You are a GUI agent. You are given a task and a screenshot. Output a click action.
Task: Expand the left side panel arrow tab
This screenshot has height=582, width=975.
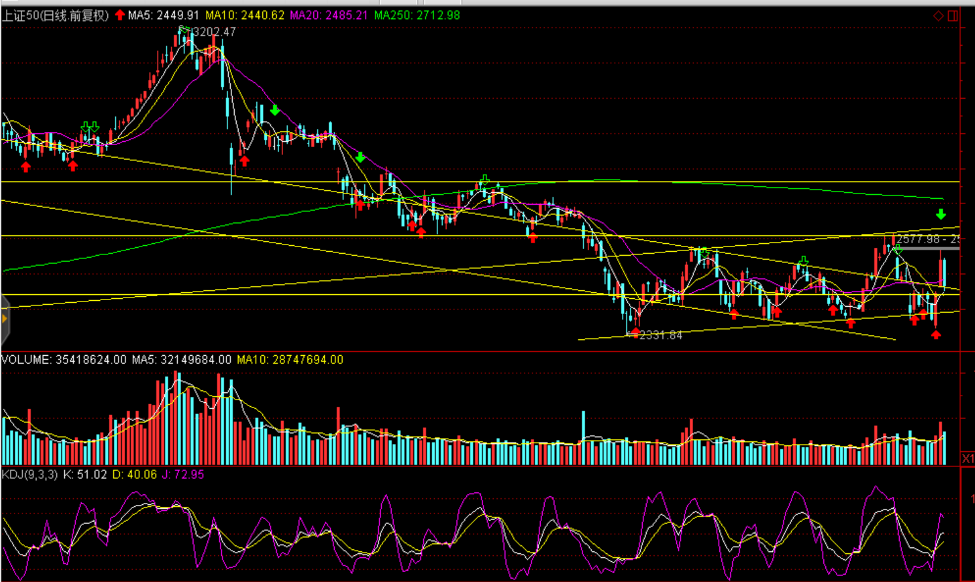click(5, 319)
